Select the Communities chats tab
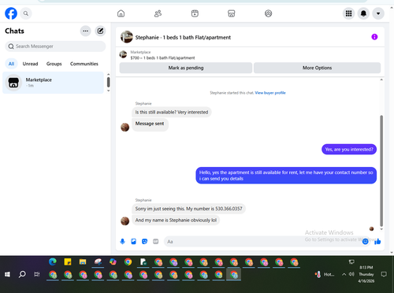The image size is (394, 293). (x=84, y=64)
